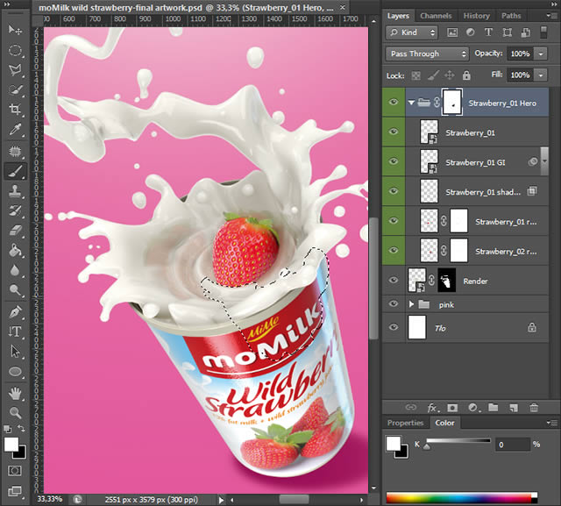Image resolution: width=561 pixels, height=506 pixels.
Task: Select the Ellipse shape tool
Action: pos(15,372)
